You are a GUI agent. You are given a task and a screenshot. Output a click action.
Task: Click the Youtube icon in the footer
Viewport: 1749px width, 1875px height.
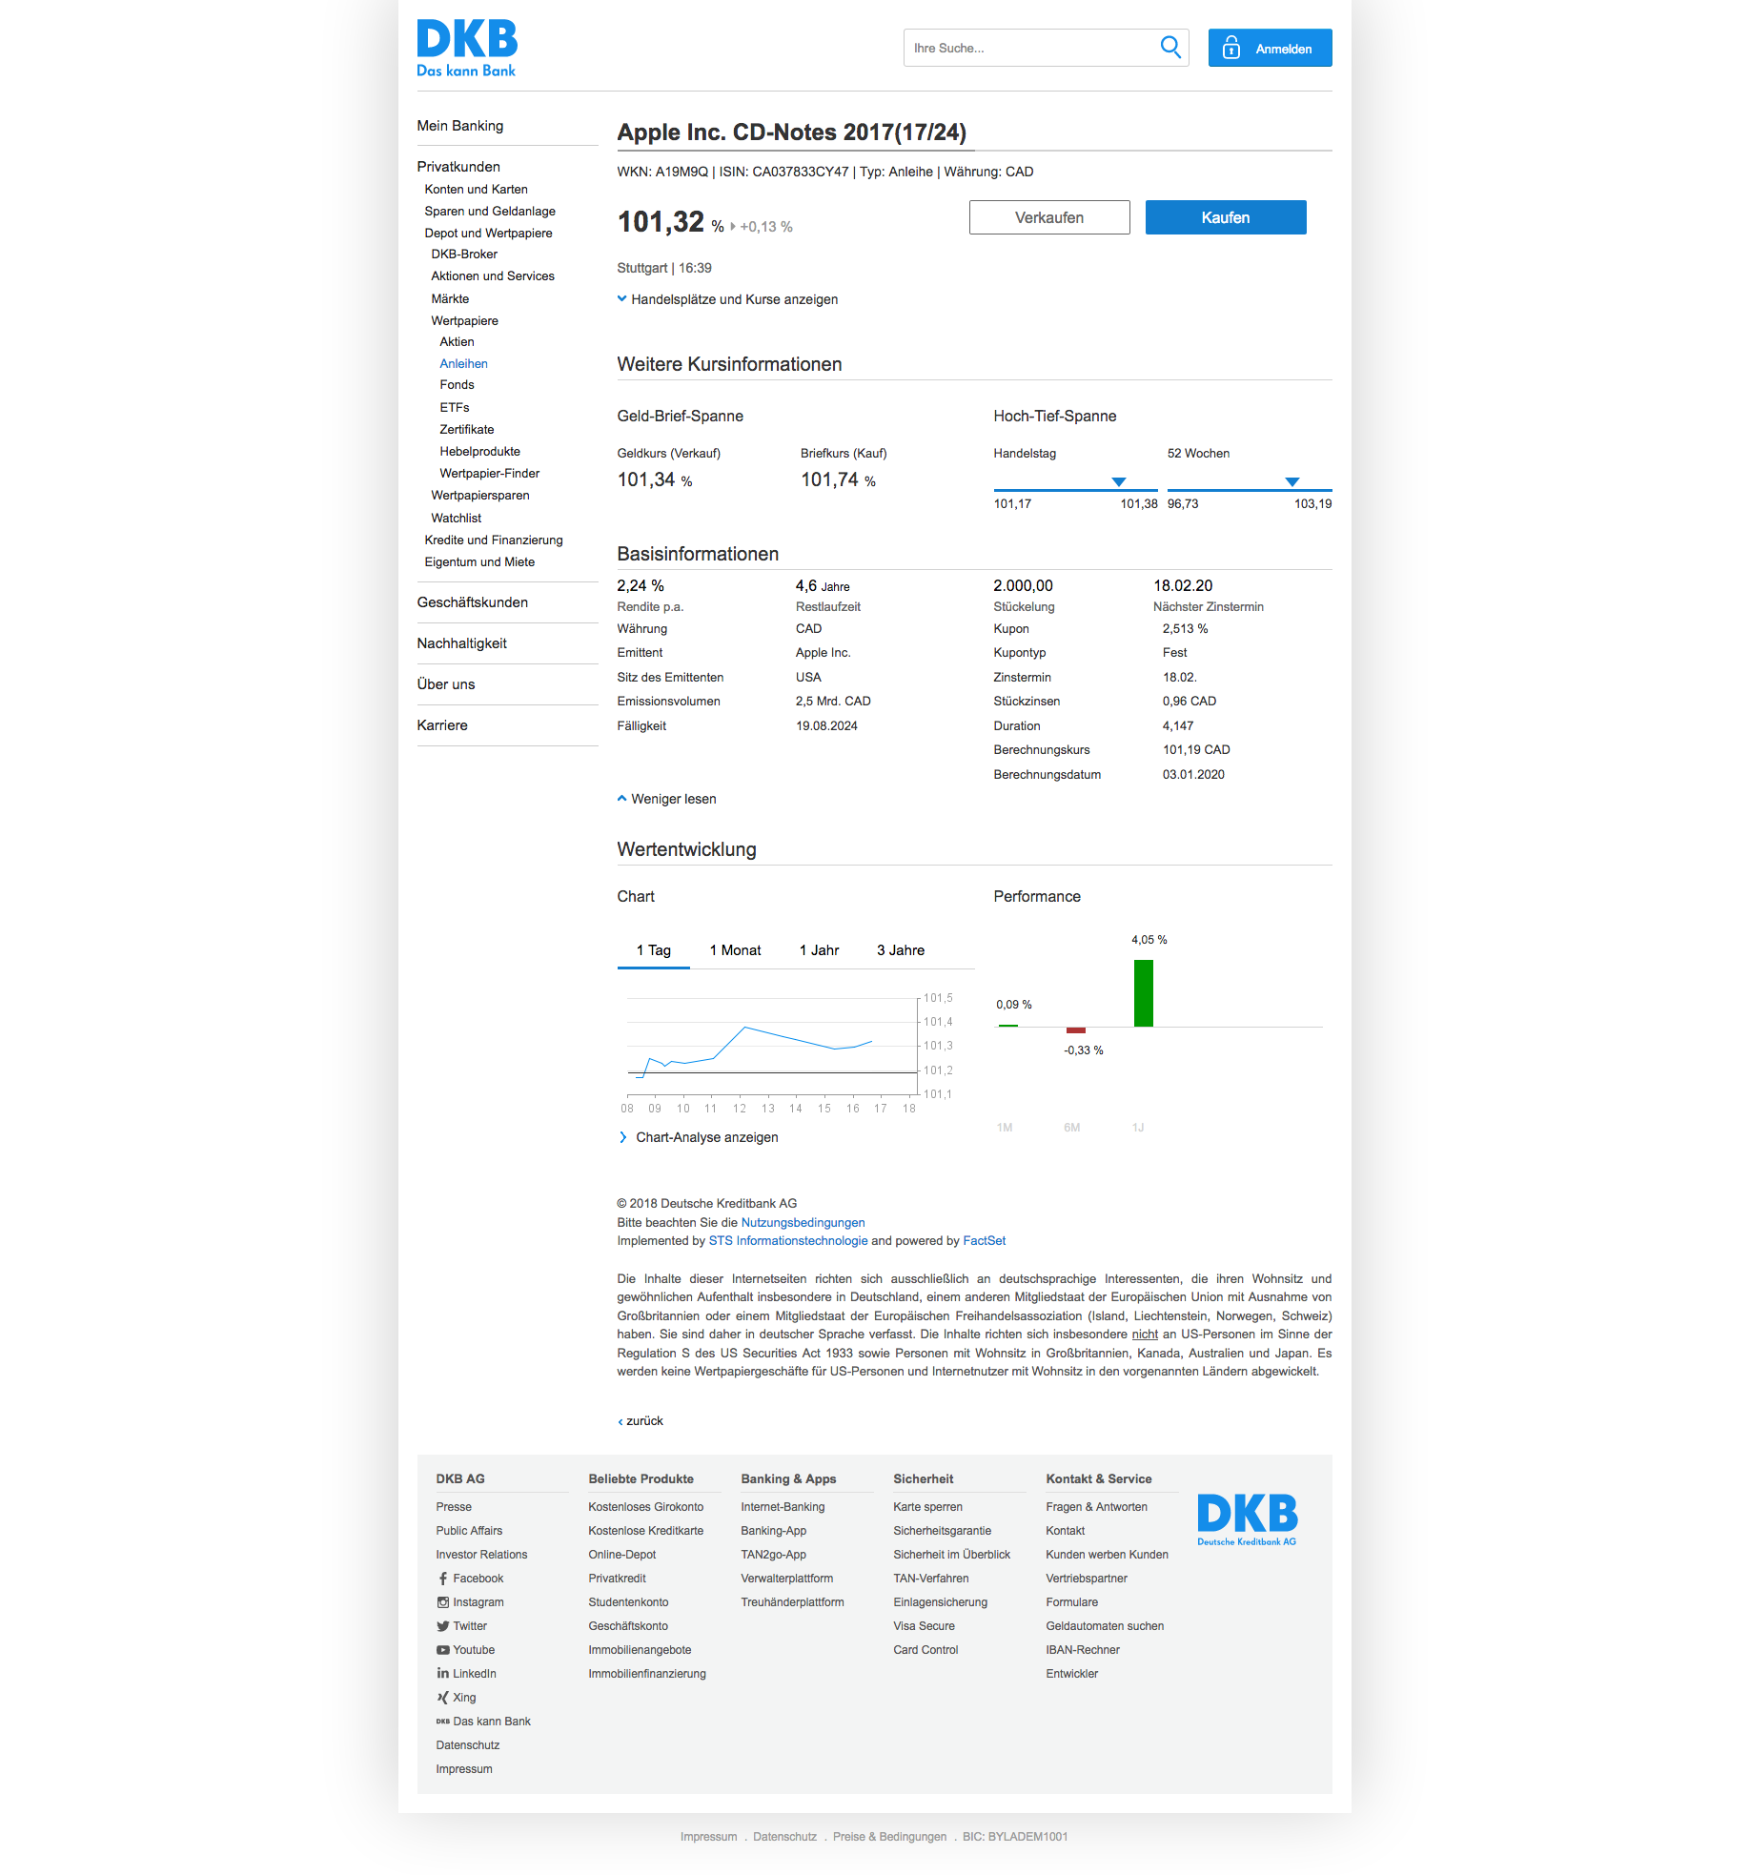(442, 1650)
